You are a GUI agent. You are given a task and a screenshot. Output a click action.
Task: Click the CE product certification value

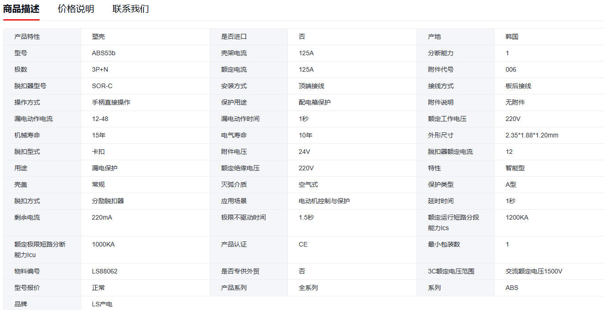(x=303, y=244)
